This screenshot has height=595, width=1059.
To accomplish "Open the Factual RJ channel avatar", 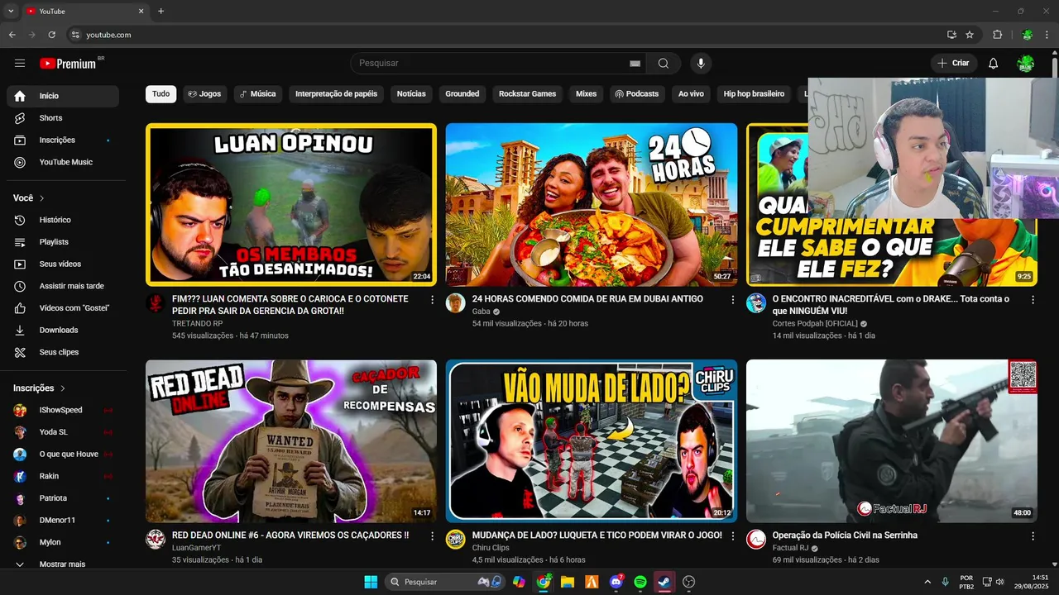I will [756, 540].
